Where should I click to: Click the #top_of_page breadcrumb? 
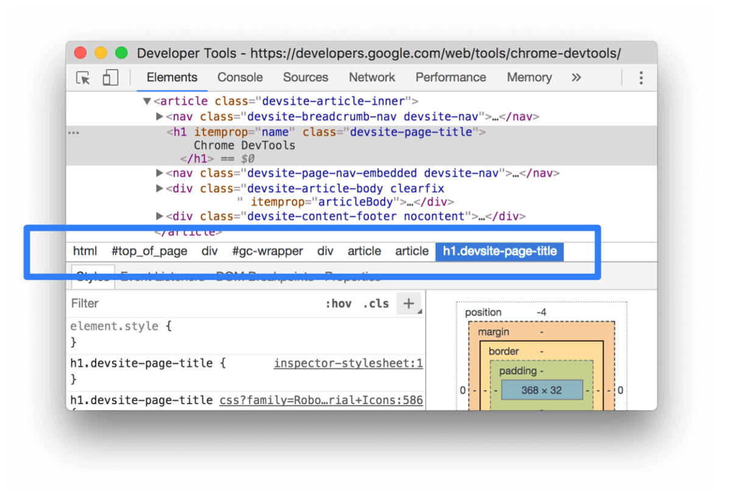click(x=149, y=251)
